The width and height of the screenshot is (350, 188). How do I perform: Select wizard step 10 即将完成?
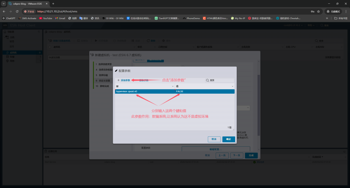(102, 86)
